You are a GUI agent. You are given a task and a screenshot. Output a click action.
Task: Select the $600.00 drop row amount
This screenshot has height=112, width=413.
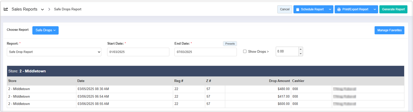[x=284, y=104]
